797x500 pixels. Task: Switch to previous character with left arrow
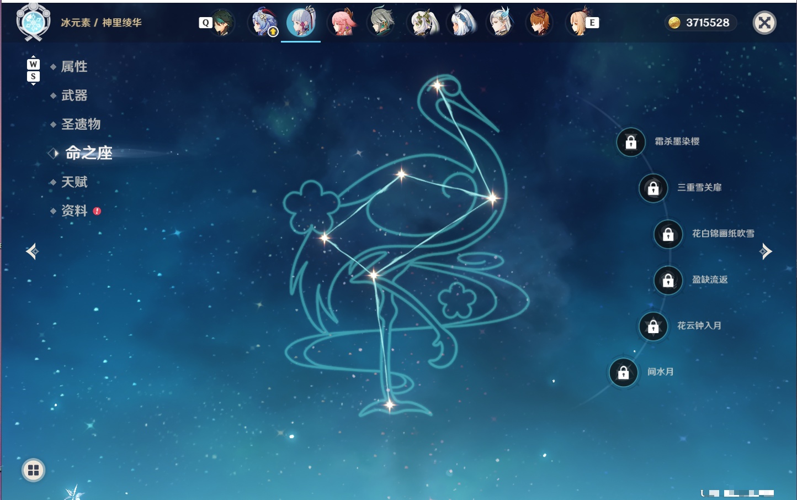pos(32,251)
